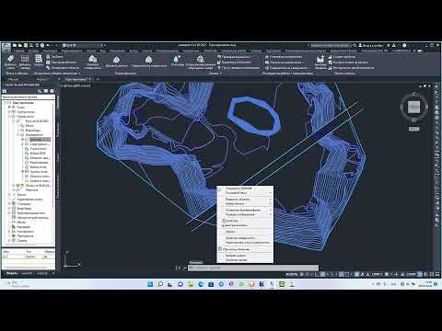Open Windows Start menu
The height and width of the screenshot is (331, 442).
click(150, 284)
